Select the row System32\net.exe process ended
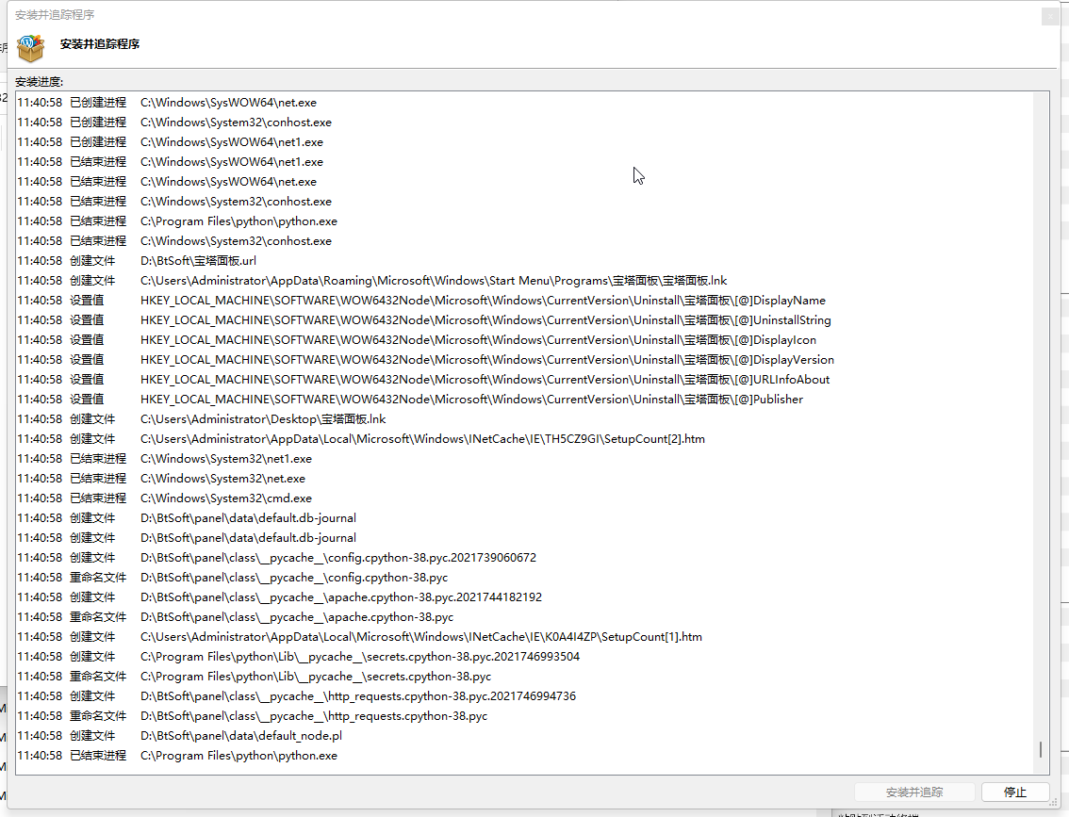This screenshot has width=1069, height=817. [x=524, y=479]
